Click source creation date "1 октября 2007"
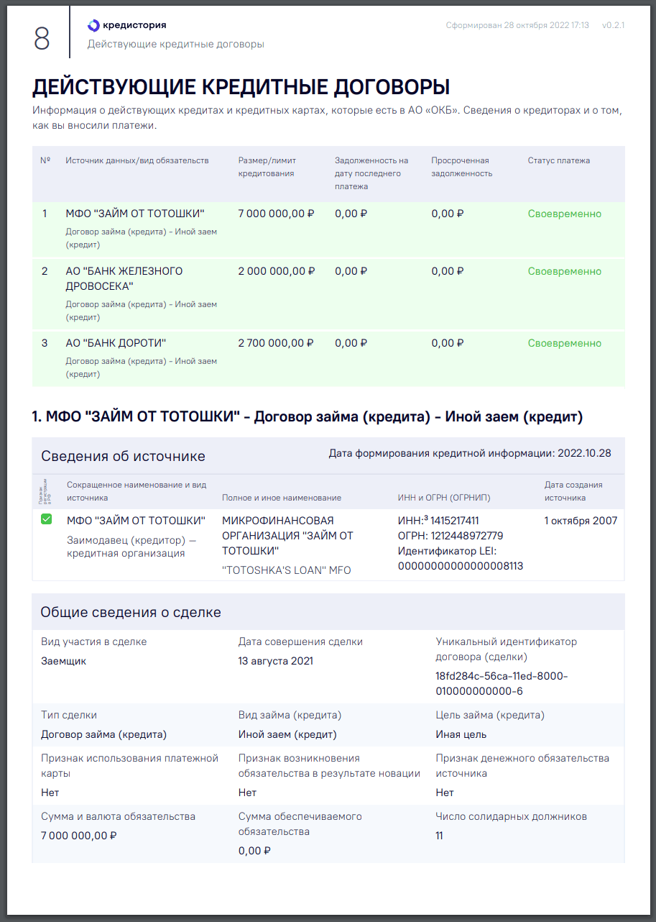This screenshot has height=922, width=656. pyautogui.click(x=581, y=521)
